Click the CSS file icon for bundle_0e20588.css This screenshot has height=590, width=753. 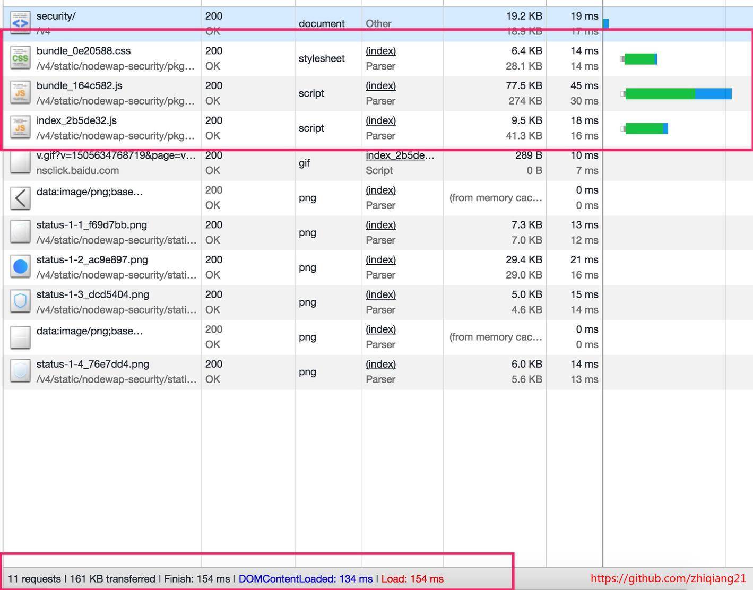20,58
